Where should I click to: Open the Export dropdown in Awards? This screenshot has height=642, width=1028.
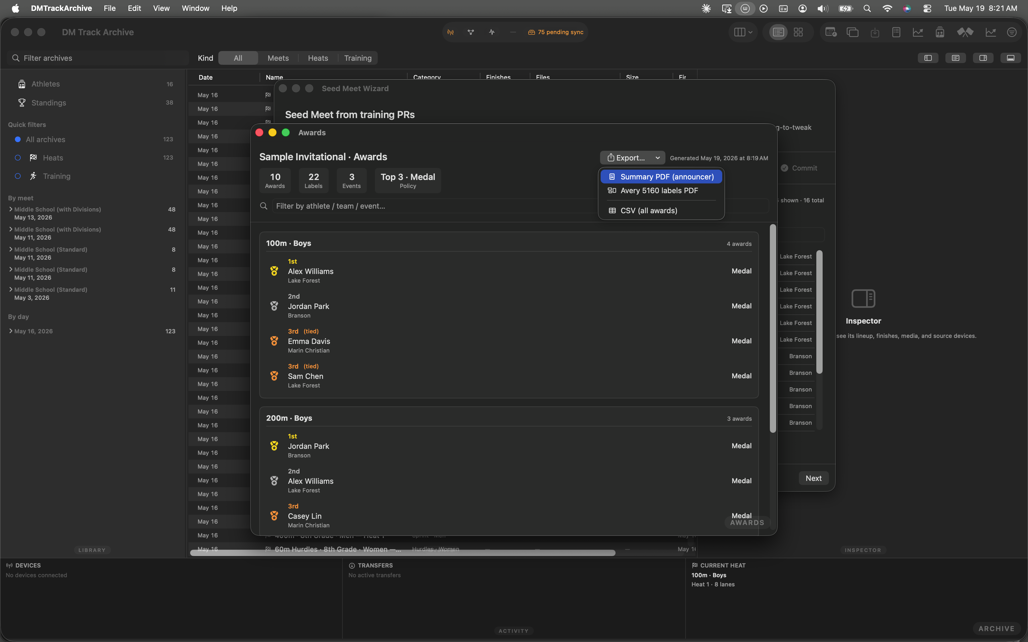coord(632,158)
